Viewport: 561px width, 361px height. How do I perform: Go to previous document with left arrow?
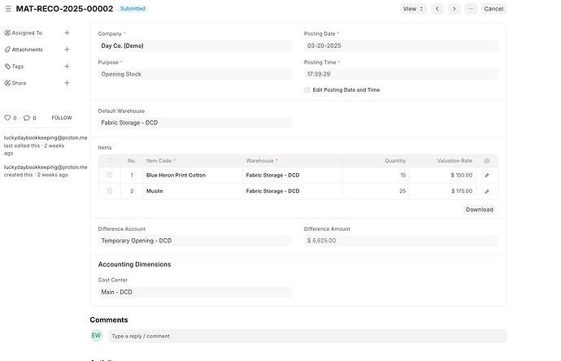pos(437,9)
